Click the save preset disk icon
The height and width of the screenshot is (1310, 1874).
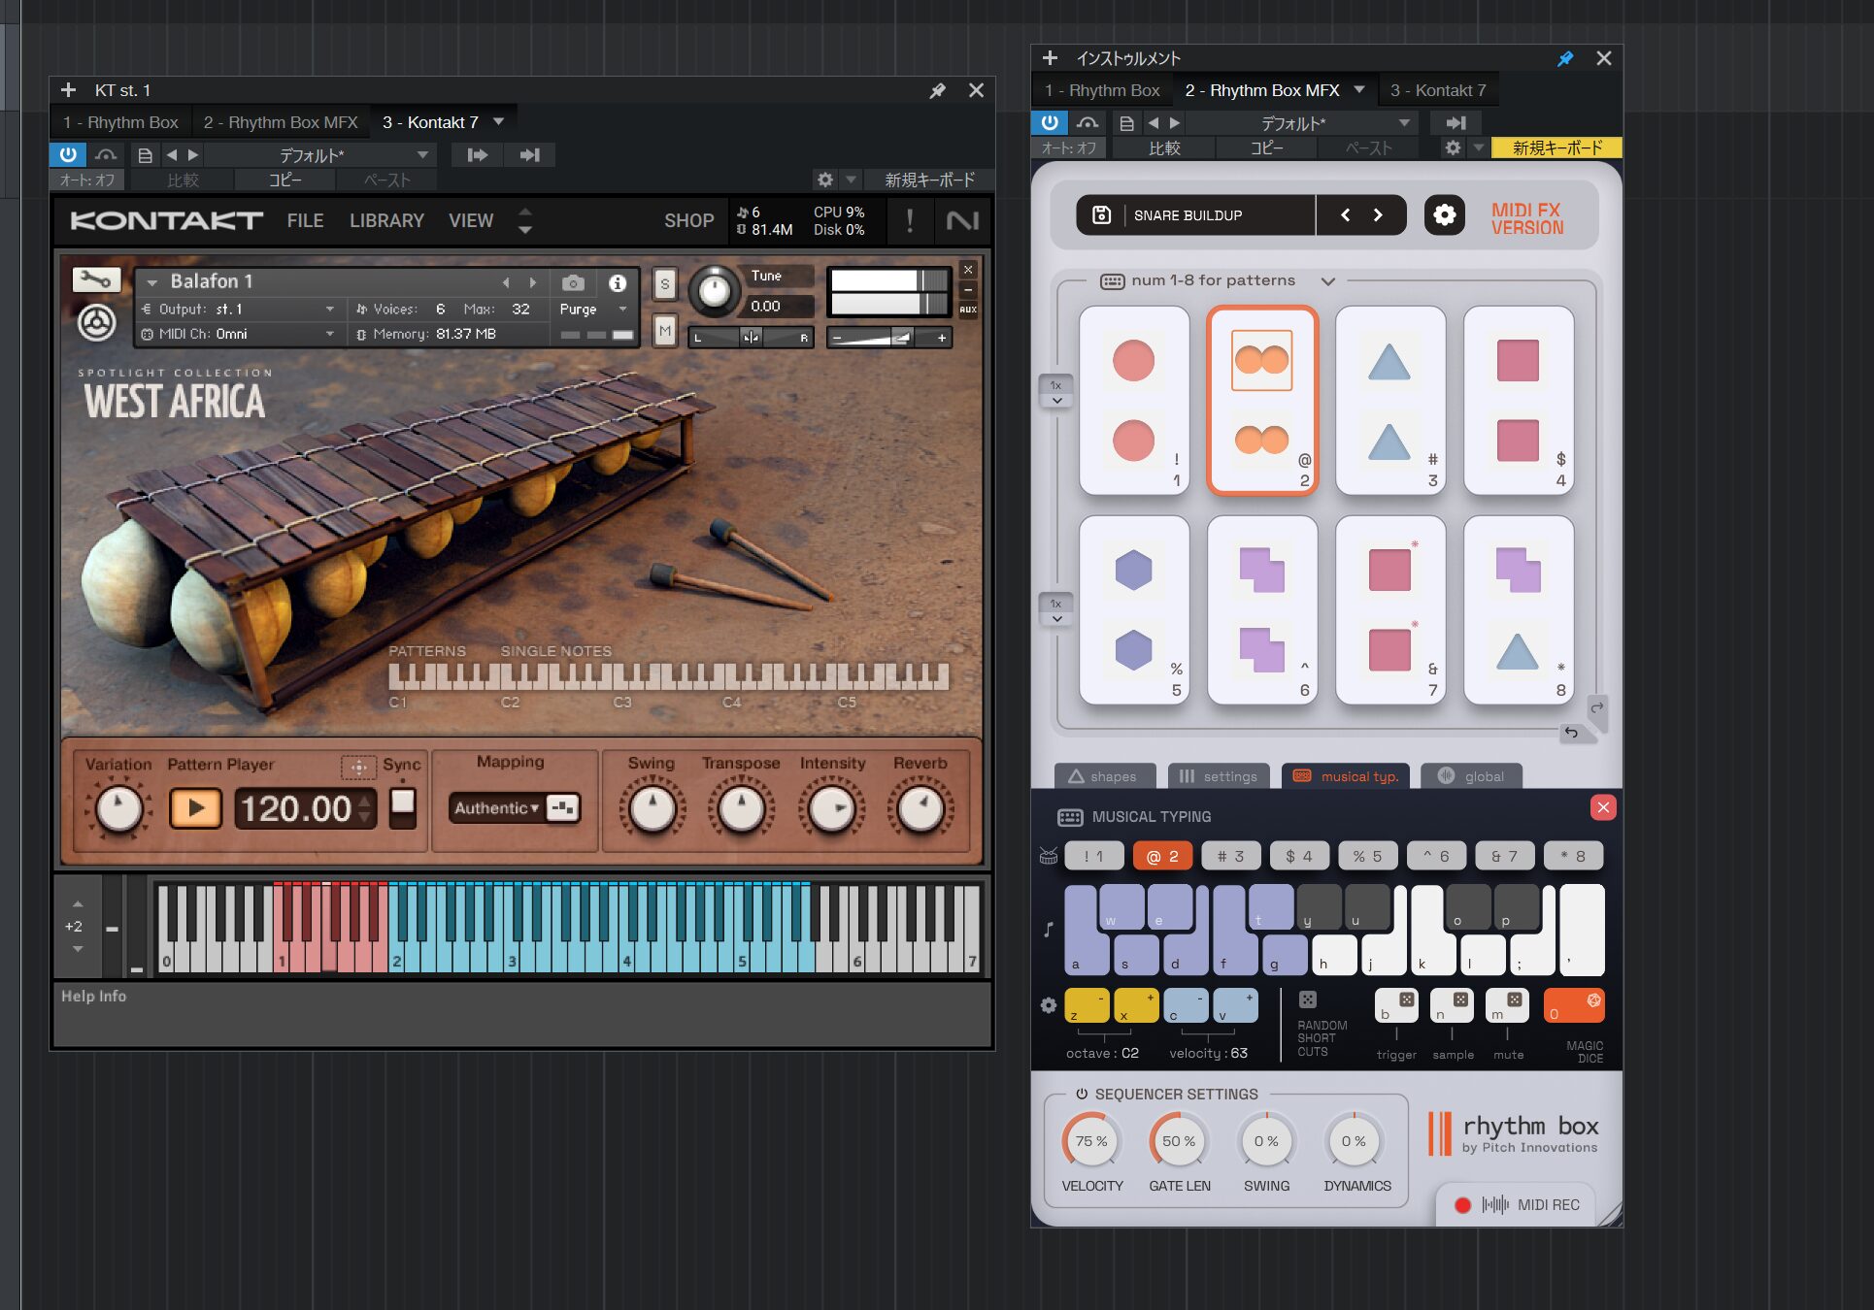click(1101, 214)
